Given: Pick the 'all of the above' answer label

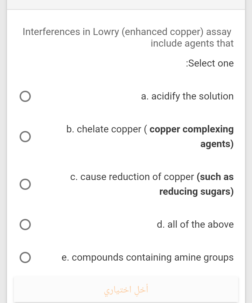Looking at the screenshot, I should (195, 224).
